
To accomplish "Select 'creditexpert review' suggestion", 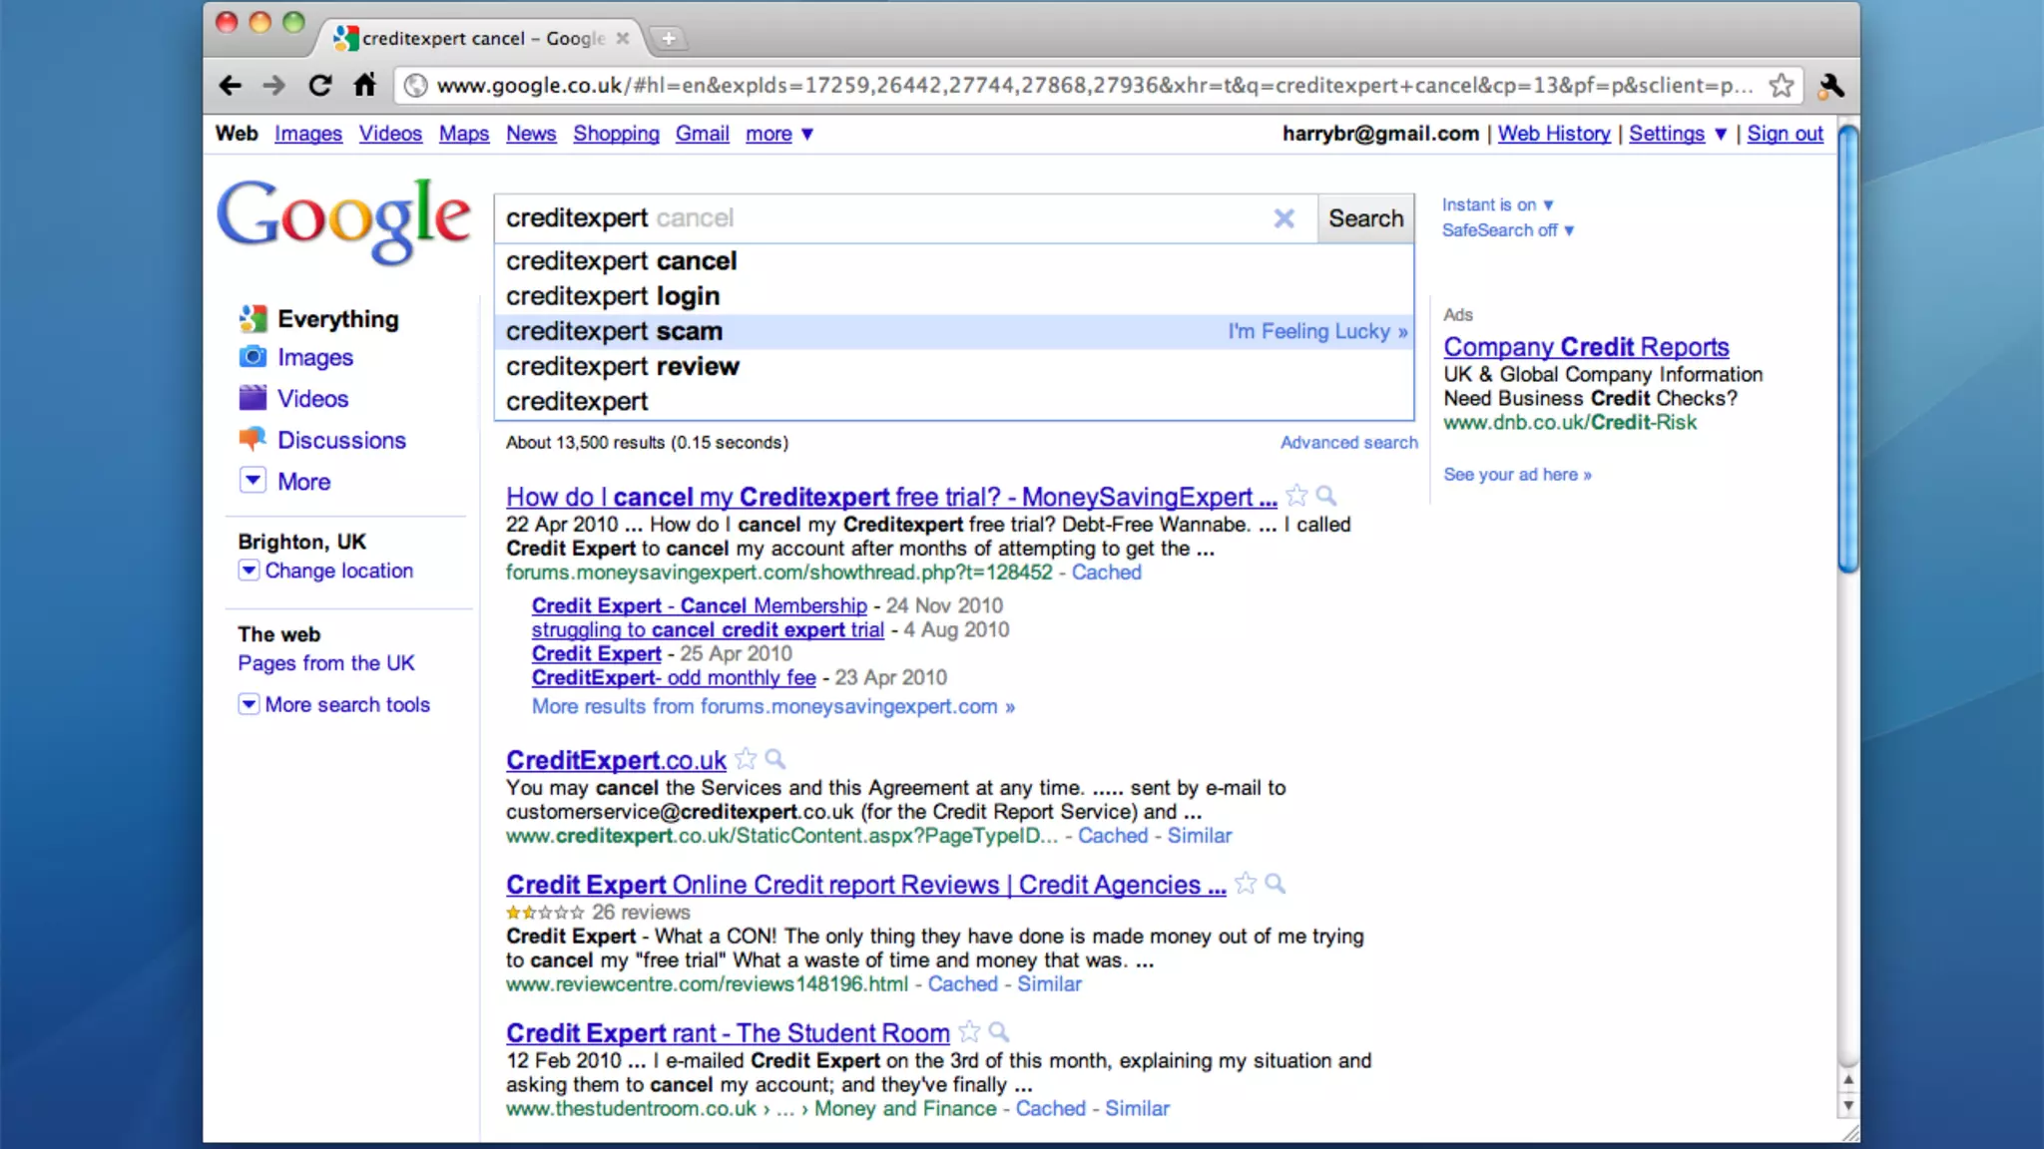I will coord(623,366).
